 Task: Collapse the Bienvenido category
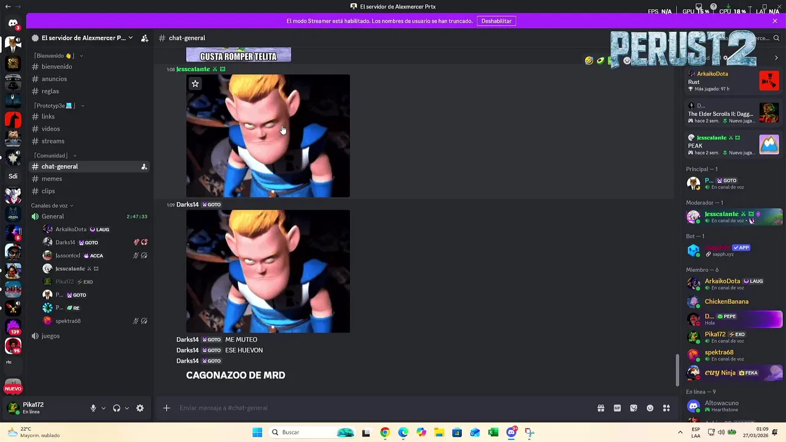coord(58,56)
